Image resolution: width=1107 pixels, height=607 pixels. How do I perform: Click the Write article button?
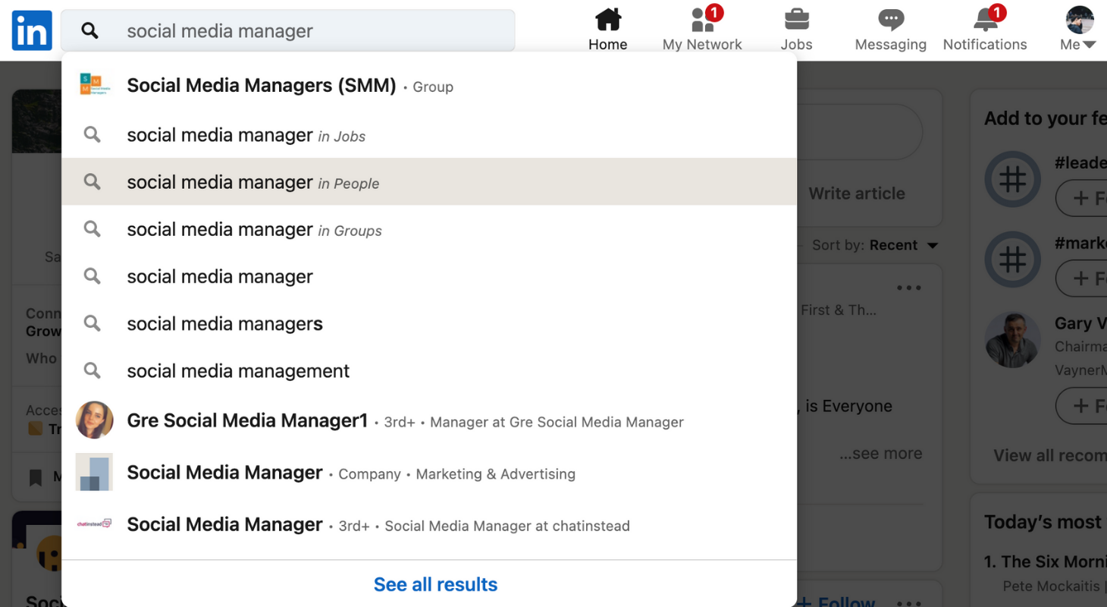pyautogui.click(x=857, y=193)
